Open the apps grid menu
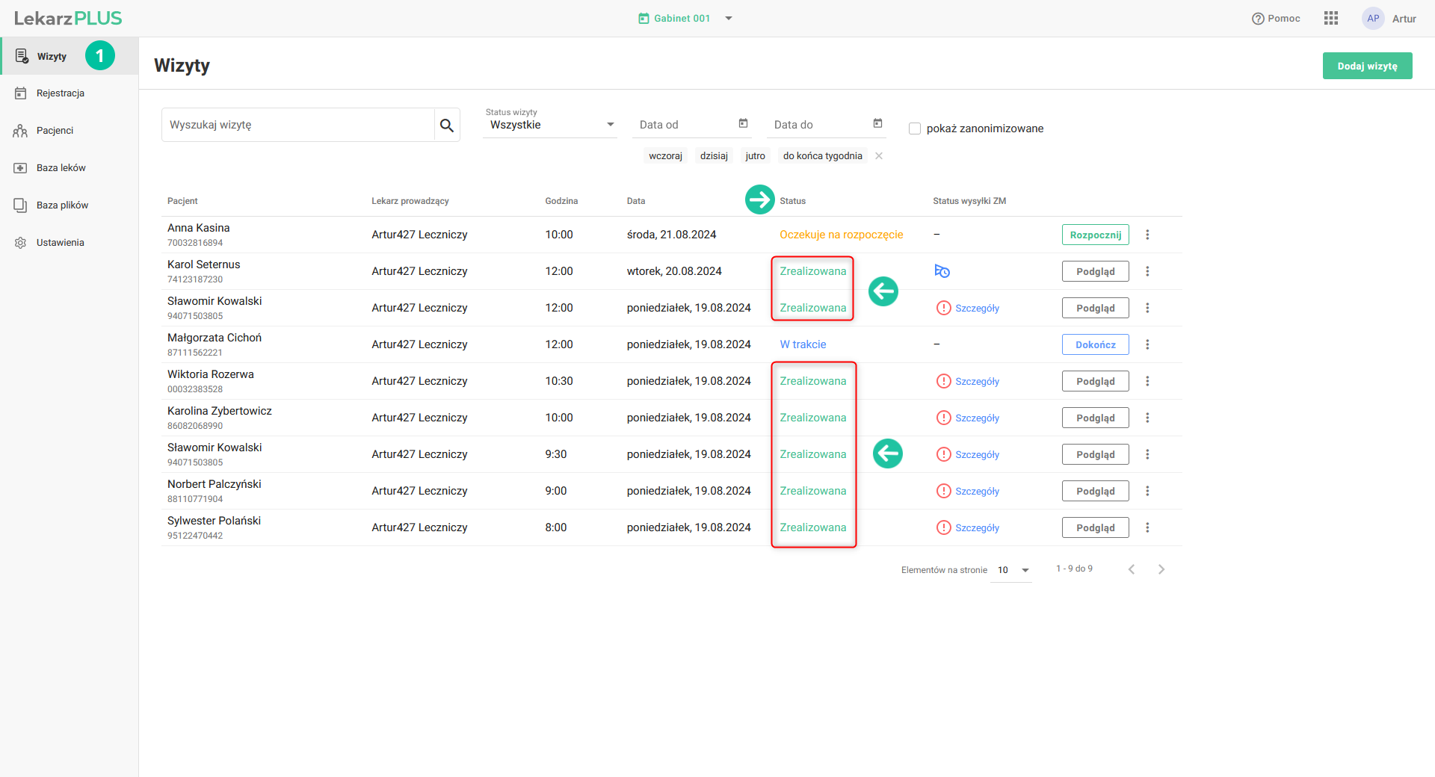This screenshot has width=1435, height=777. click(1330, 19)
